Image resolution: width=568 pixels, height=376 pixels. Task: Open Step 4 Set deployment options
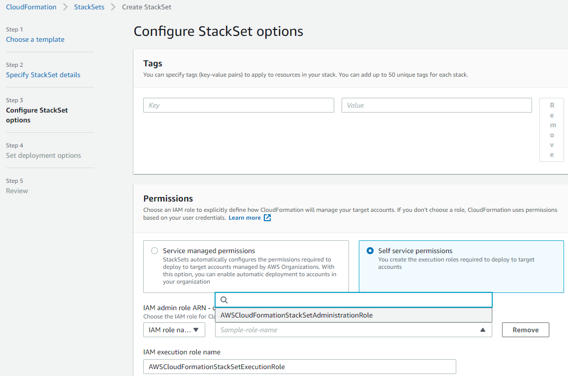(x=43, y=155)
